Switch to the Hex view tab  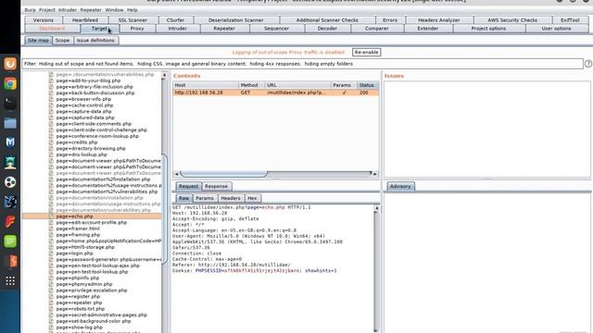point(252,198)
